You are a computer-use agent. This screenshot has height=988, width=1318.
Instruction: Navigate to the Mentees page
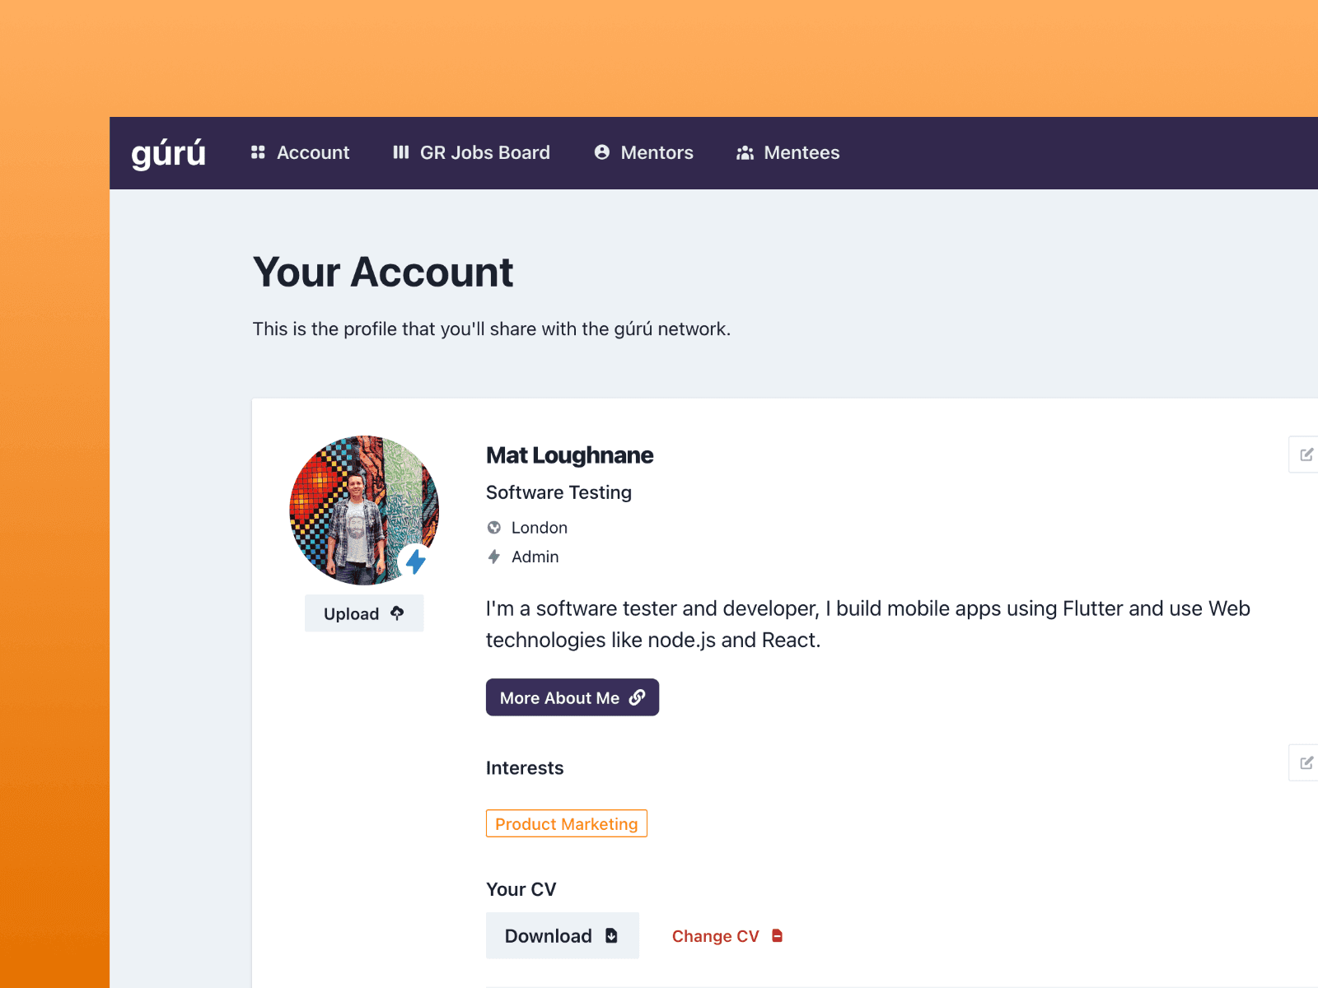point(801,153)
